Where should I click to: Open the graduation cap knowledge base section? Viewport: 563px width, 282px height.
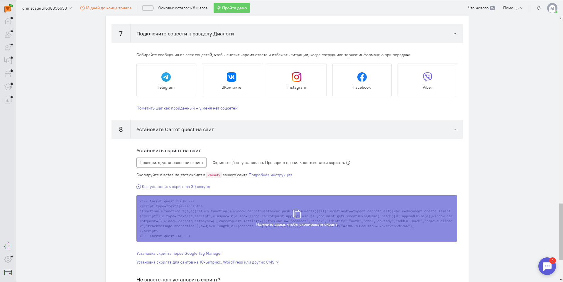(8, 87)
